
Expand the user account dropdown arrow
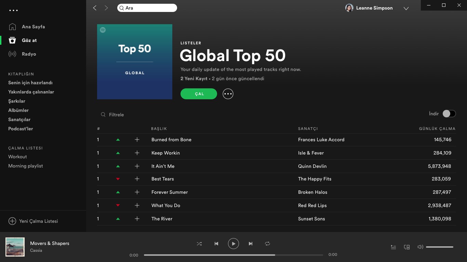point(406,9)
